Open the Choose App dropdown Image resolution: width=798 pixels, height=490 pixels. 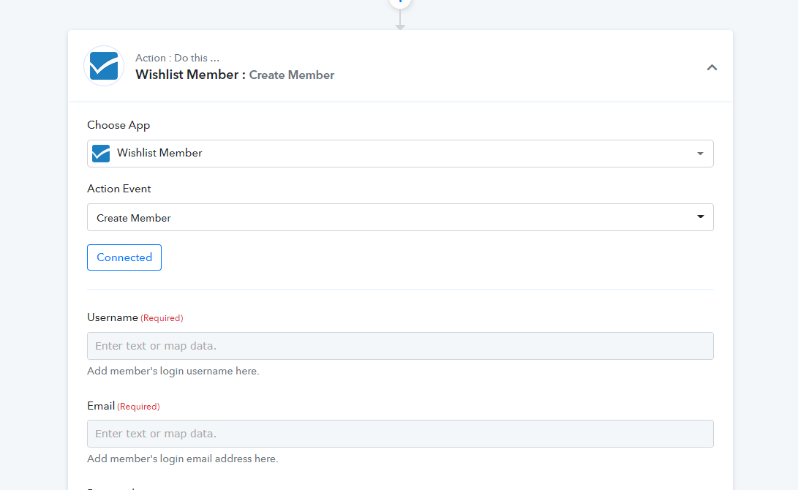pyautogui.click(x=400, y=153)
